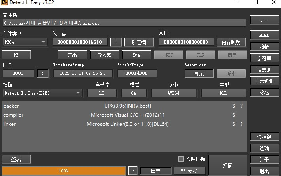
Task: Click the 退出 exit button
Action: 264,171
